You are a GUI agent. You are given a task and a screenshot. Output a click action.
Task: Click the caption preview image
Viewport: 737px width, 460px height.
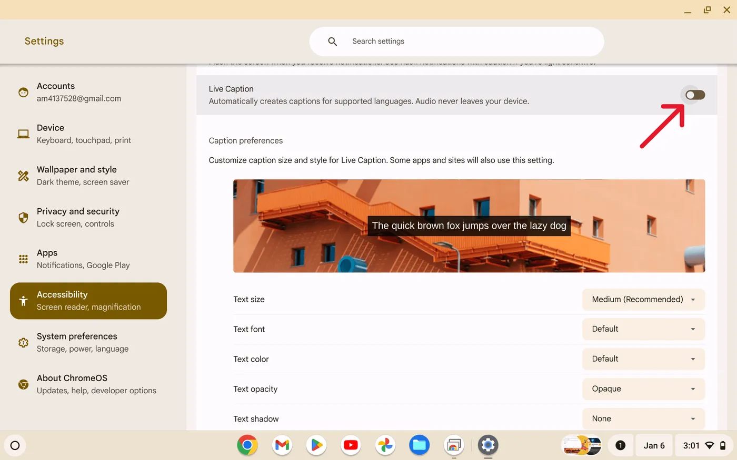(469, 226)
